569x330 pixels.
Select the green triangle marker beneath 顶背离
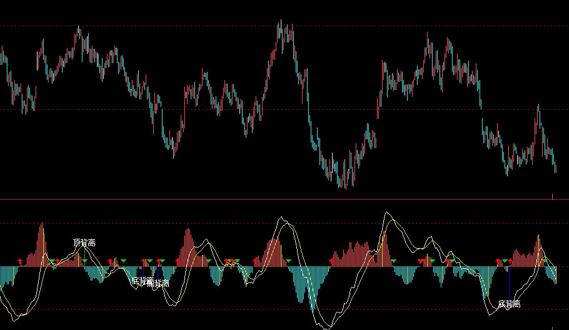click(84, 261)
